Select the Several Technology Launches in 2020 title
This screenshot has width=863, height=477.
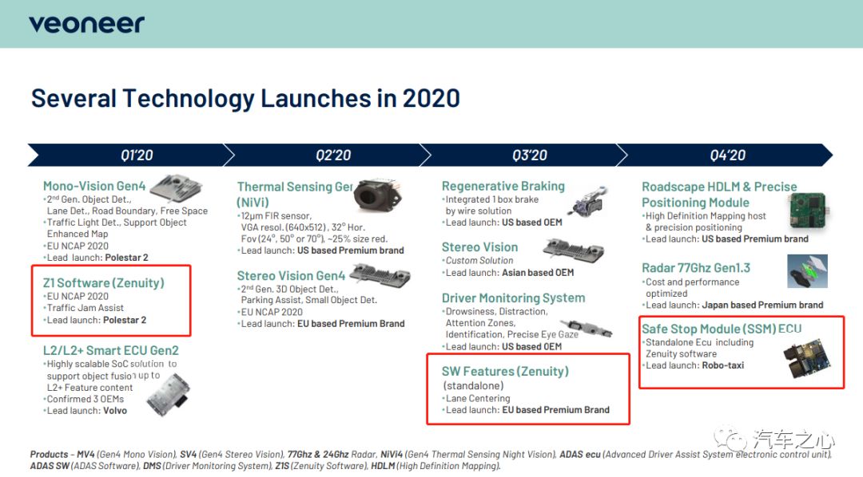tap(245, 99)
